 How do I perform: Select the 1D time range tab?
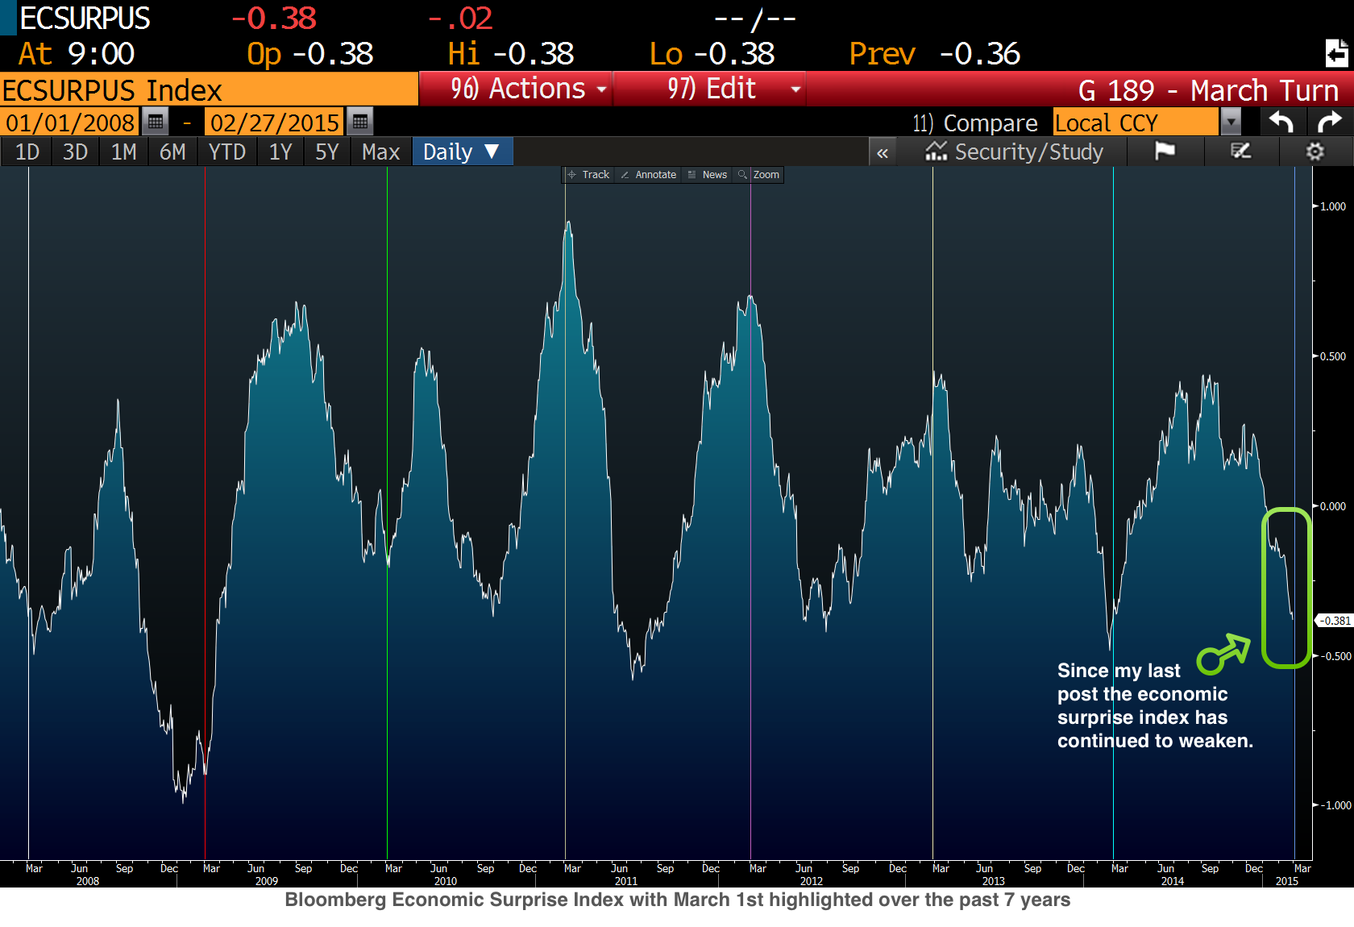coord(27,152)
